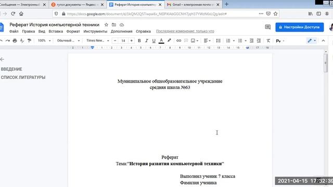Toggle bold formatting

[x=139, y=41]
